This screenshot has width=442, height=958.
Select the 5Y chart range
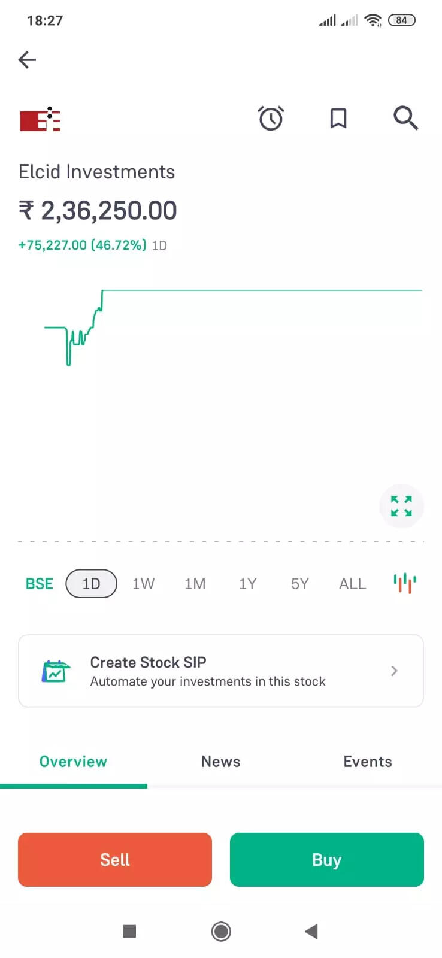pos(300,584)
